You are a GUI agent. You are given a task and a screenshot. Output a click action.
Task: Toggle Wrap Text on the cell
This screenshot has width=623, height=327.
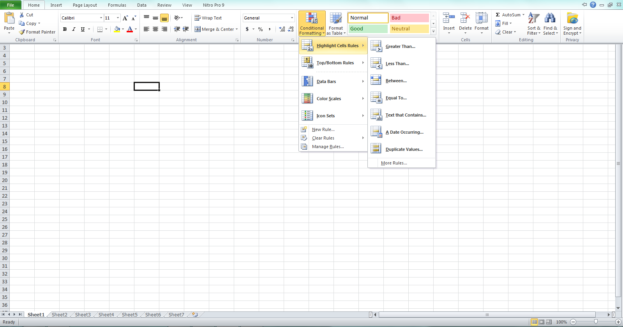pyautogui.click(x=208, y=18)
